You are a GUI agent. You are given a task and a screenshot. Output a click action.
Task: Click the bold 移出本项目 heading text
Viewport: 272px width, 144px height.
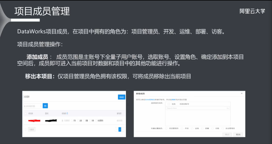40,76
